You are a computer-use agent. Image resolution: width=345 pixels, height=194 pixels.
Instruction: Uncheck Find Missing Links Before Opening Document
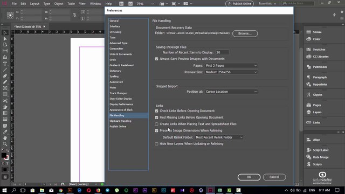(x=156, y=117)
